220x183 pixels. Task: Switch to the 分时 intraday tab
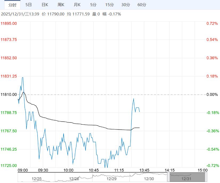(12, 5)
